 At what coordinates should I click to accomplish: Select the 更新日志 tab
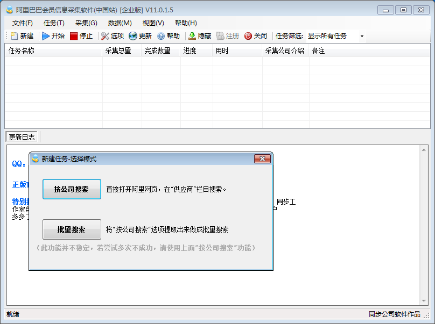pyautogui.click(x=22, y=137)
